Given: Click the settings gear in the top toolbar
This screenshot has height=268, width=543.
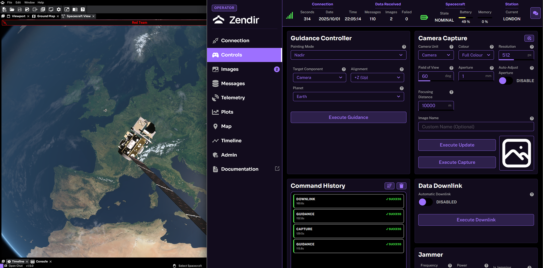Looking at the screenshot, I should pyautogui.click(x=59, y=9).
